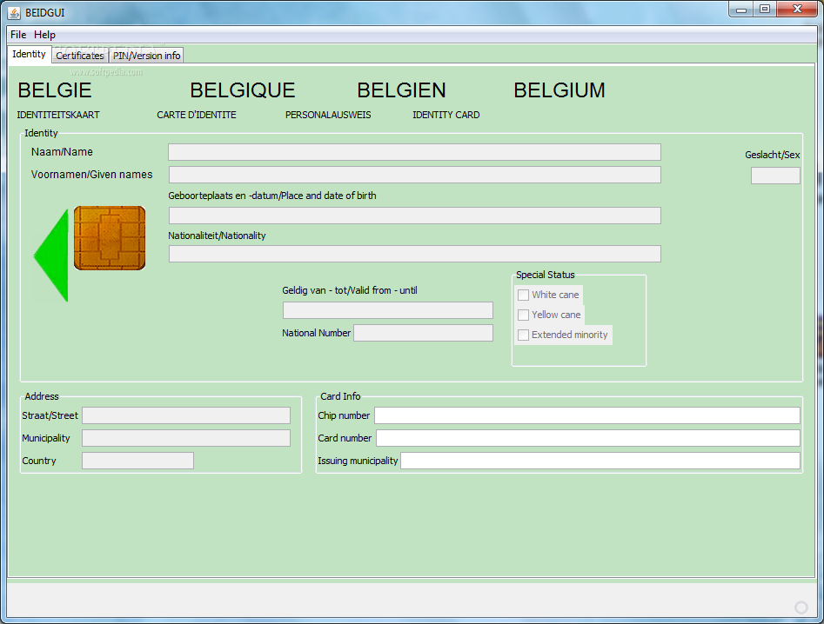Maximize the BEIDGUI window

765,10
